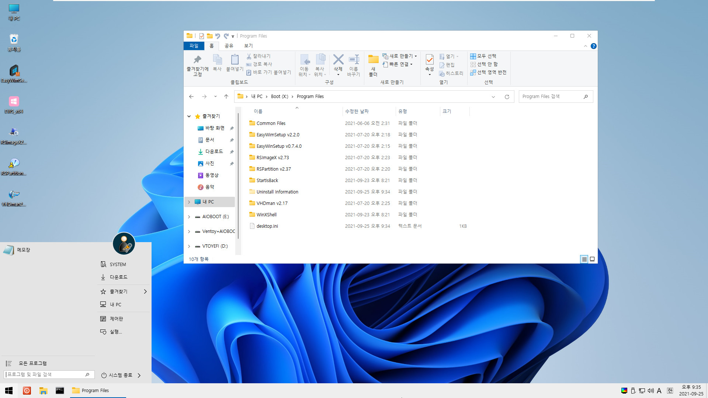Click the Undo icon in the title bar

[218, 36]
